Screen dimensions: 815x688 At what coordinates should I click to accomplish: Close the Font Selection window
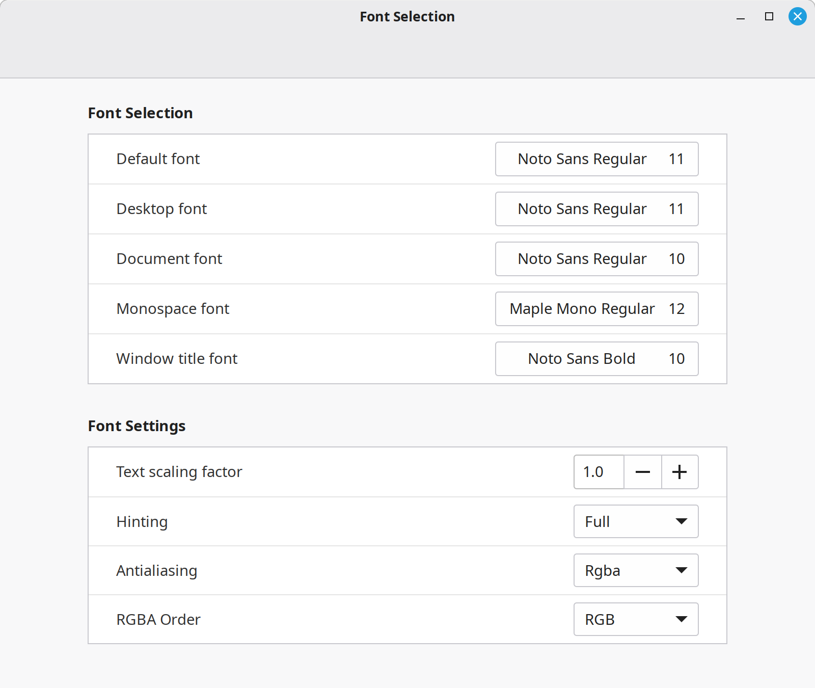[798, 16]
